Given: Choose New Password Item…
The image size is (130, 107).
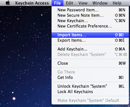Looking at the screenshot, I should click(x=90, y=10).
